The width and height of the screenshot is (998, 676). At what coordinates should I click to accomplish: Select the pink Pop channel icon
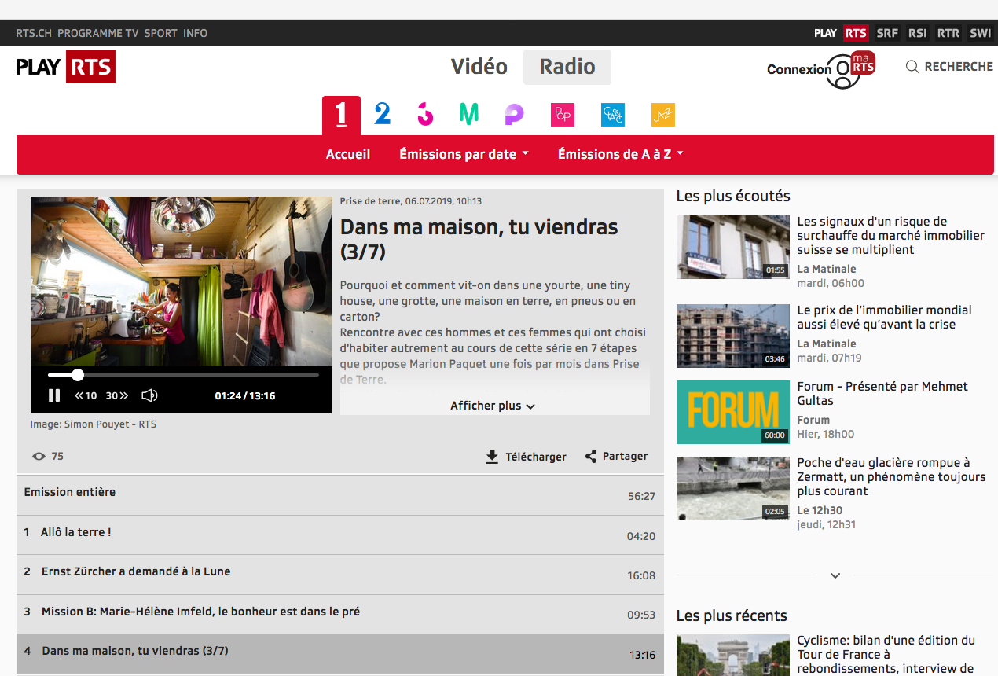click(563, 115)
